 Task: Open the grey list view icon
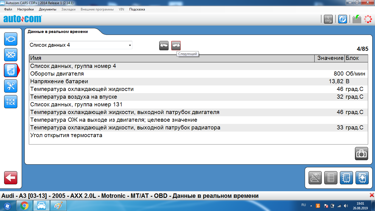331,178
